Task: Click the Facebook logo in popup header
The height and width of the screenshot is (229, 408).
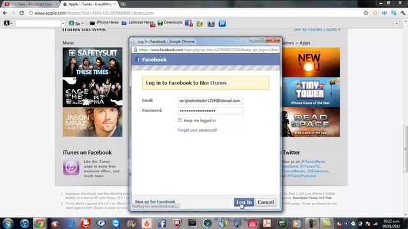Action: 138,59
